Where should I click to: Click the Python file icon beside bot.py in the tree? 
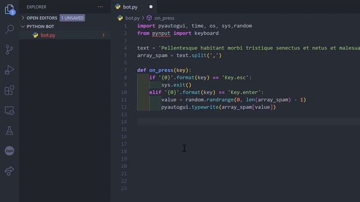[35, 35]
